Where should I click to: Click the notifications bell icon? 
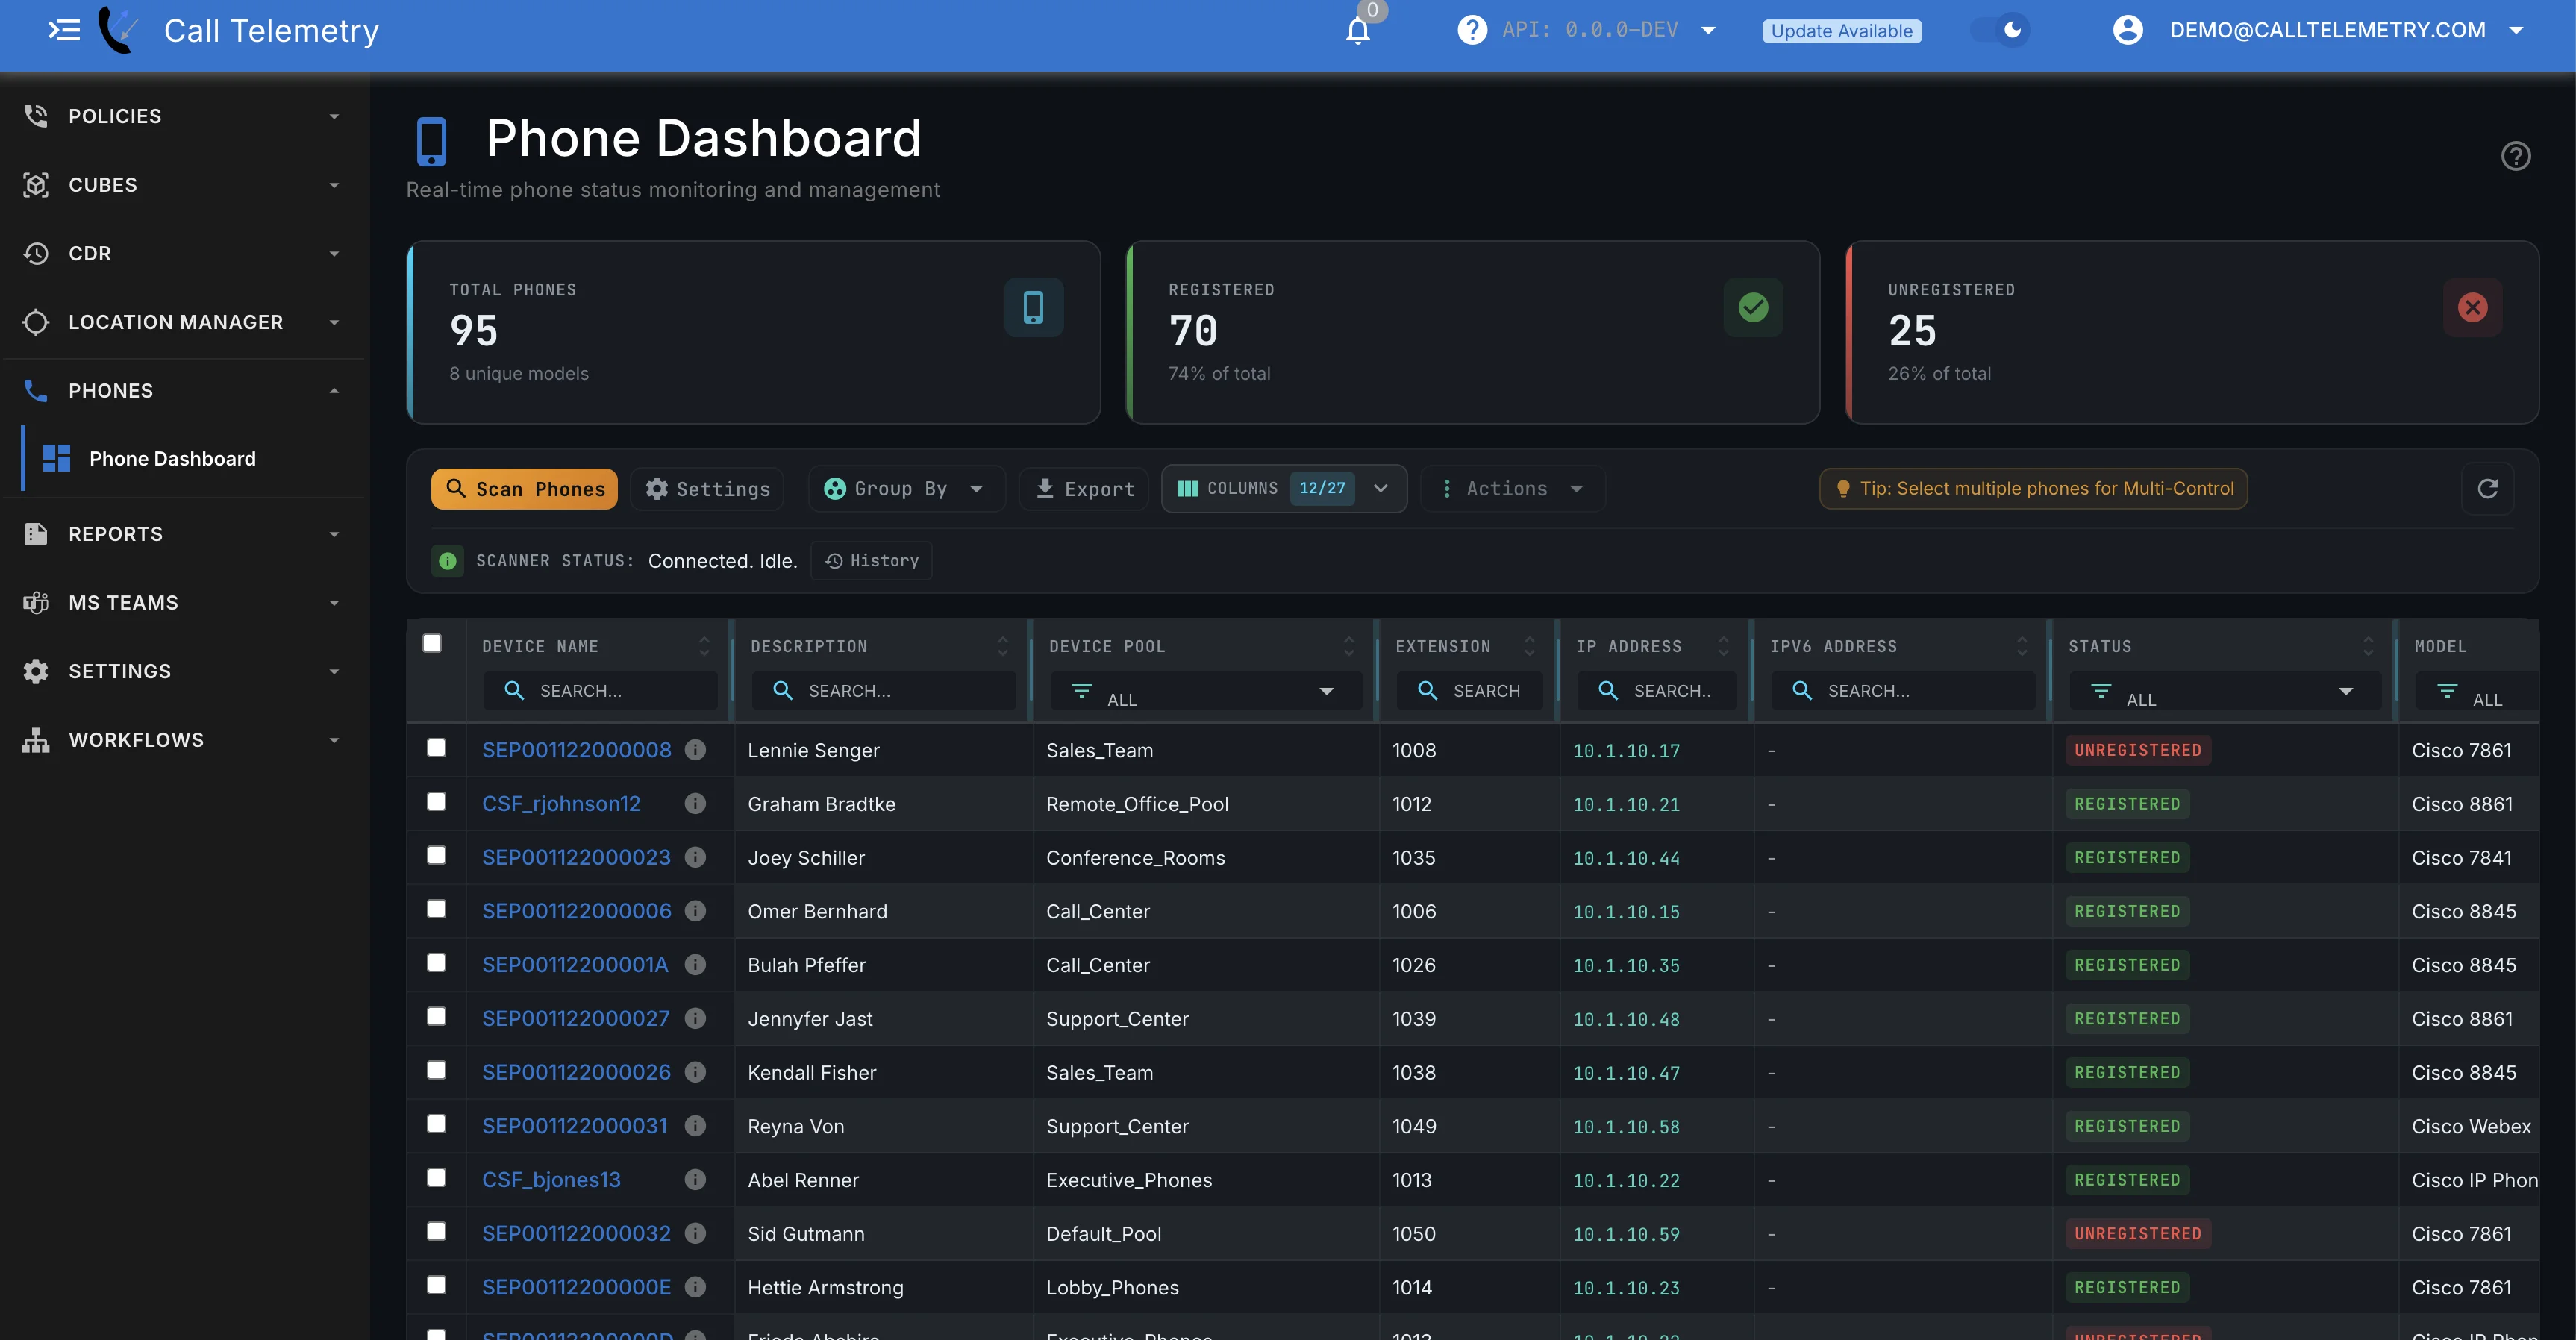1357,31
